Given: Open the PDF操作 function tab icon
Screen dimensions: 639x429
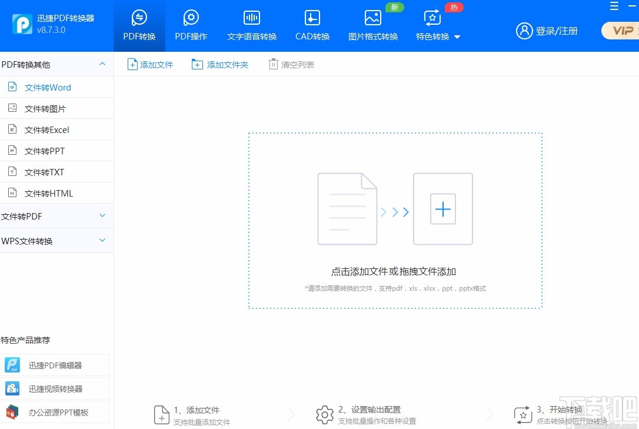Looking at the screenshot, I should coord(191,18).
